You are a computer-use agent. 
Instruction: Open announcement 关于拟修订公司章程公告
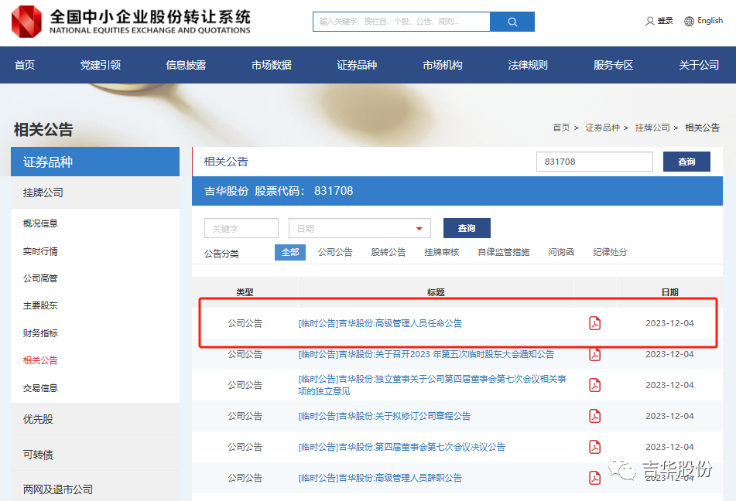pyautogui.click(x=385, y=416)
